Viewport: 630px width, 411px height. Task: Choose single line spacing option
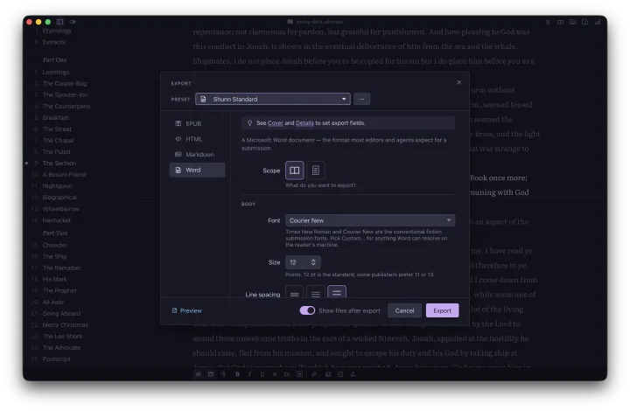coord(295,293)
